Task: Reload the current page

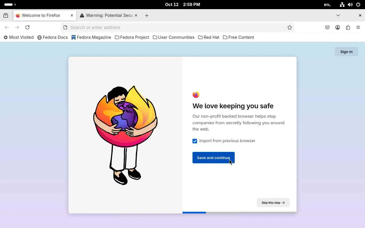Action: pyautogui.click(x=27, y=27)
